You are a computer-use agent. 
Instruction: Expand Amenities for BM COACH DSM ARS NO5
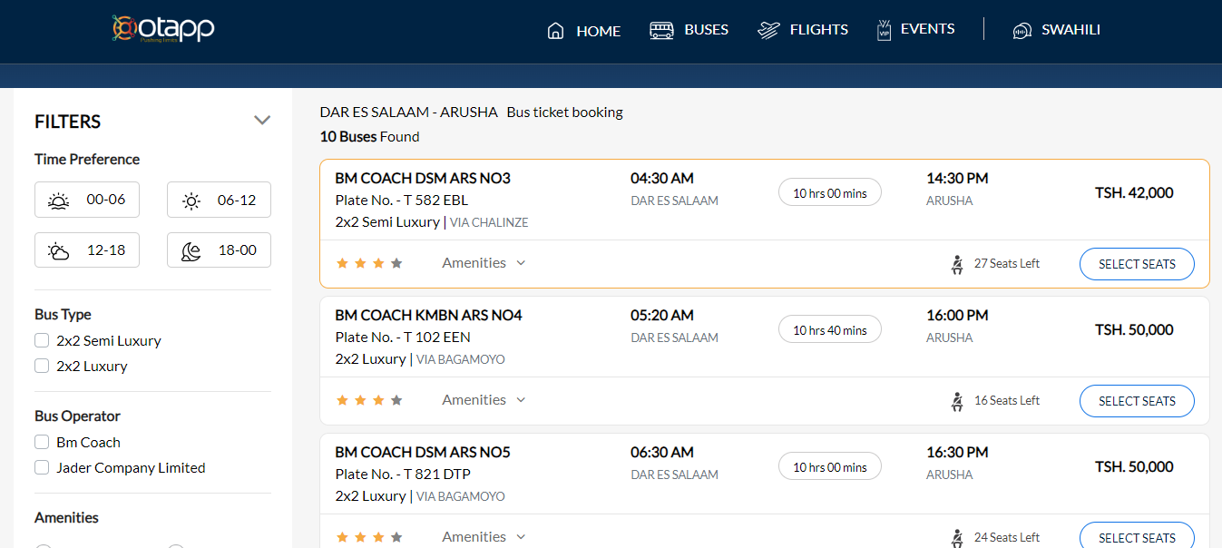coord(484,537)
